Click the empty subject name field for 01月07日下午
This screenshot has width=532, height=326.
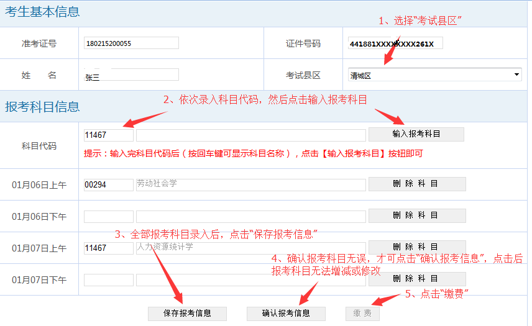251,280
